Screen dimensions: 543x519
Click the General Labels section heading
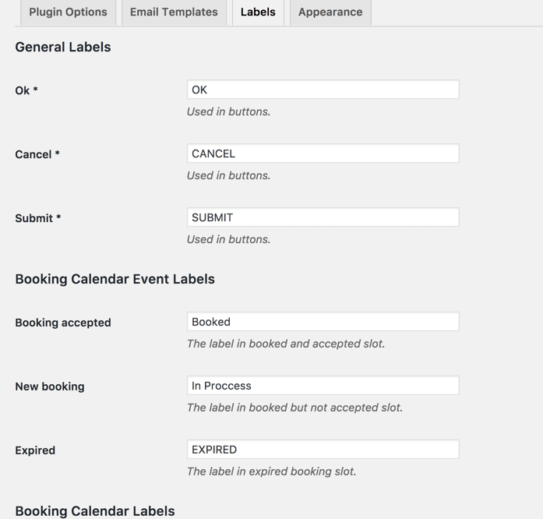pos(63,47)
